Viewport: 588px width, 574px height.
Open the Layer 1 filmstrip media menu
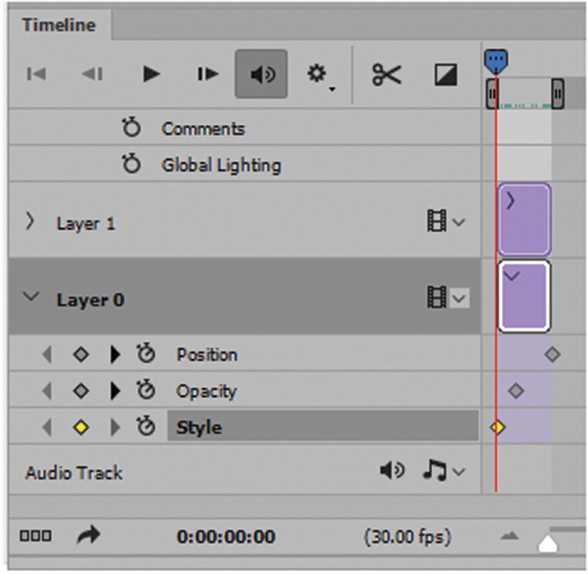tap(446, 222)
